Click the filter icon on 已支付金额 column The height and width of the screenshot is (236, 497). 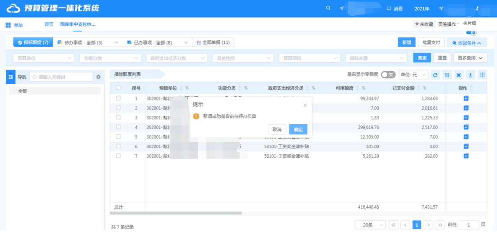click(424, 88)
